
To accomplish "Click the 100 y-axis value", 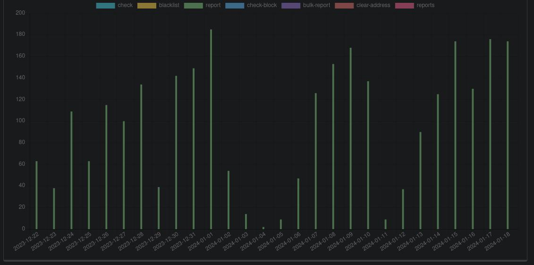I will (20, 120).
